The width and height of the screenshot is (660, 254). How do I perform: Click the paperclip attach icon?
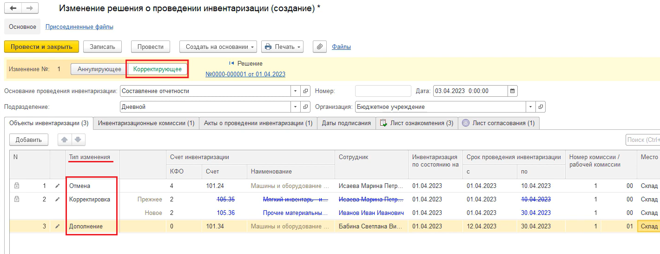point(319,47)
